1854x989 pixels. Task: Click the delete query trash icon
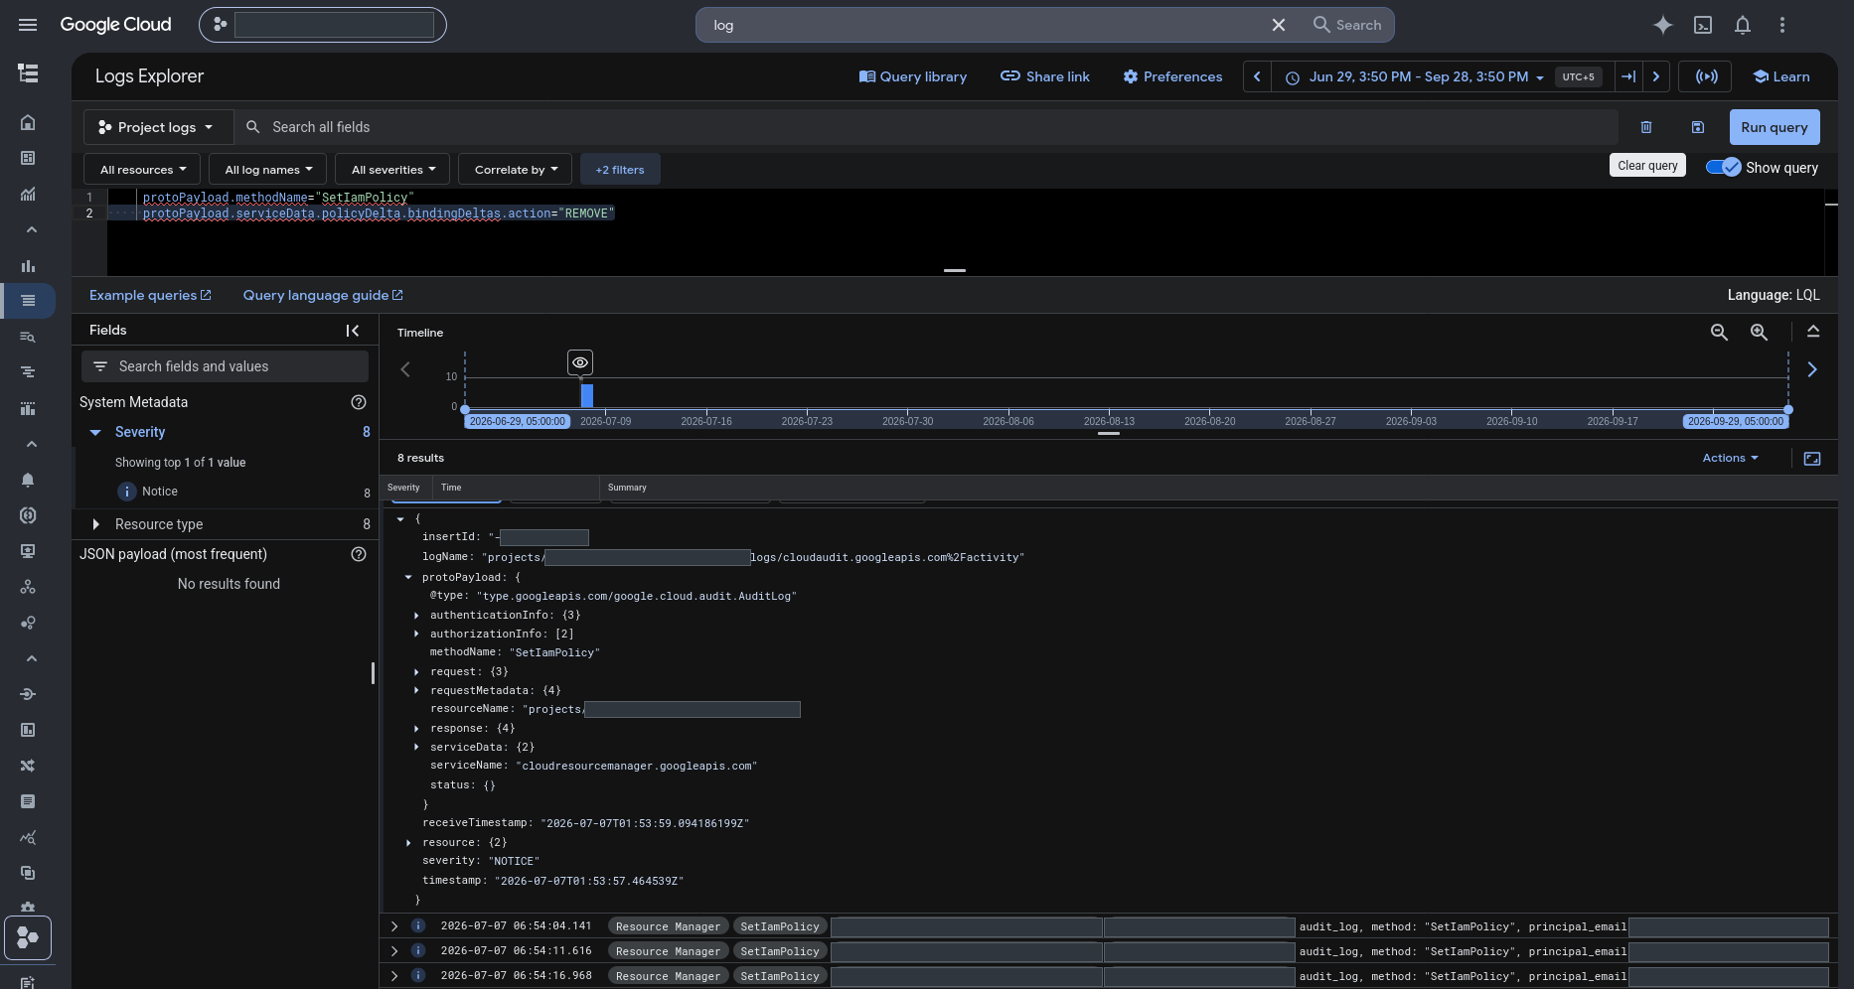[1646, 127]
